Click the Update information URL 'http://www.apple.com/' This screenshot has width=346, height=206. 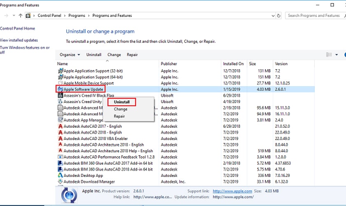[233, 197]
